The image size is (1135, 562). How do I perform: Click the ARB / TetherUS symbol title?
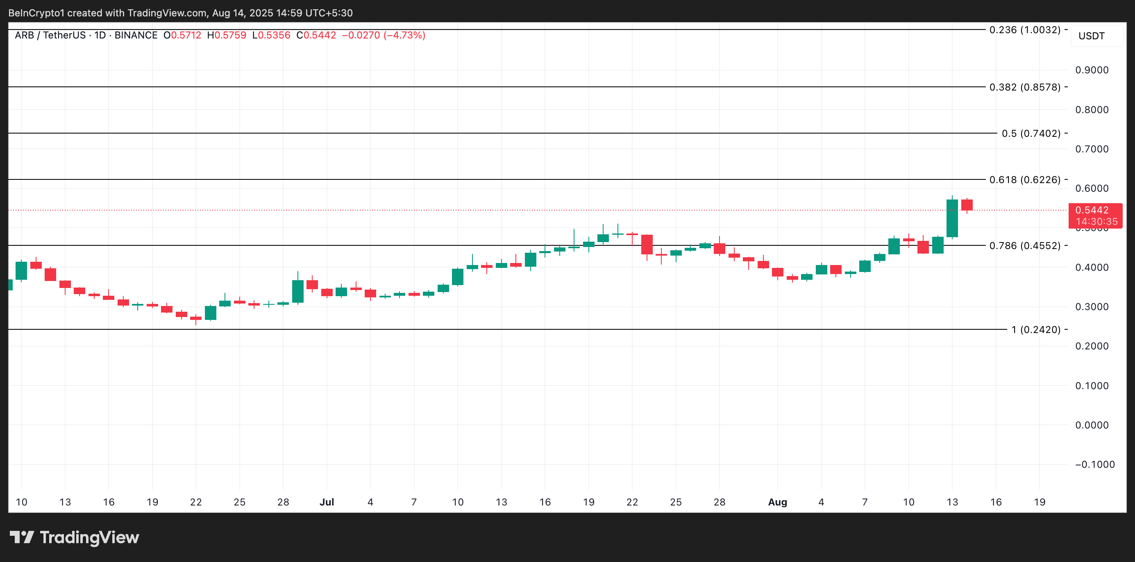click(50, 35)
